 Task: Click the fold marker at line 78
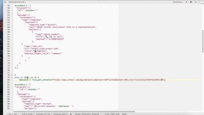tap(11, 75)
